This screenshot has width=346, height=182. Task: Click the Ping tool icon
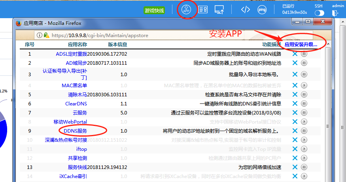coord(261,9)
